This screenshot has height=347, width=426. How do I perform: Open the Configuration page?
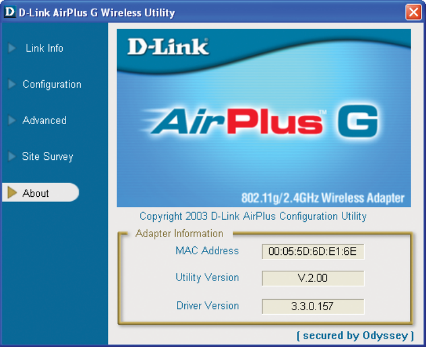(x=52, y=84)
